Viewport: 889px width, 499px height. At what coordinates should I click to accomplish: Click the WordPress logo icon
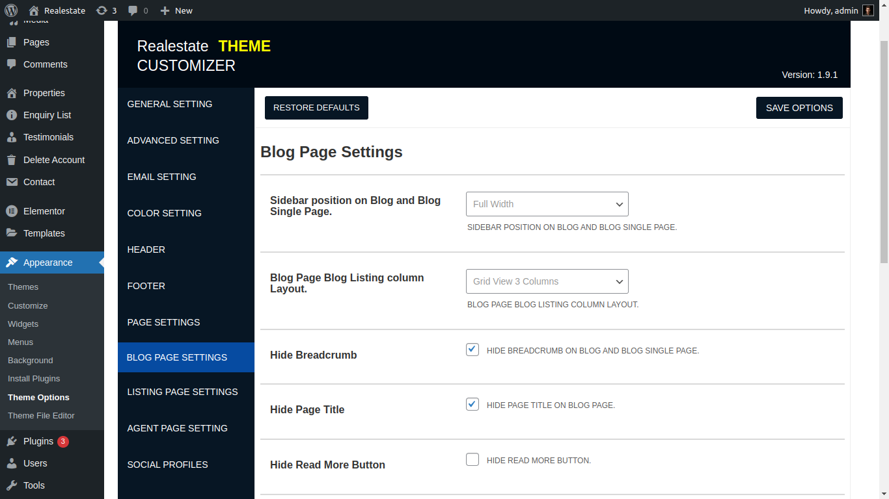11,10
